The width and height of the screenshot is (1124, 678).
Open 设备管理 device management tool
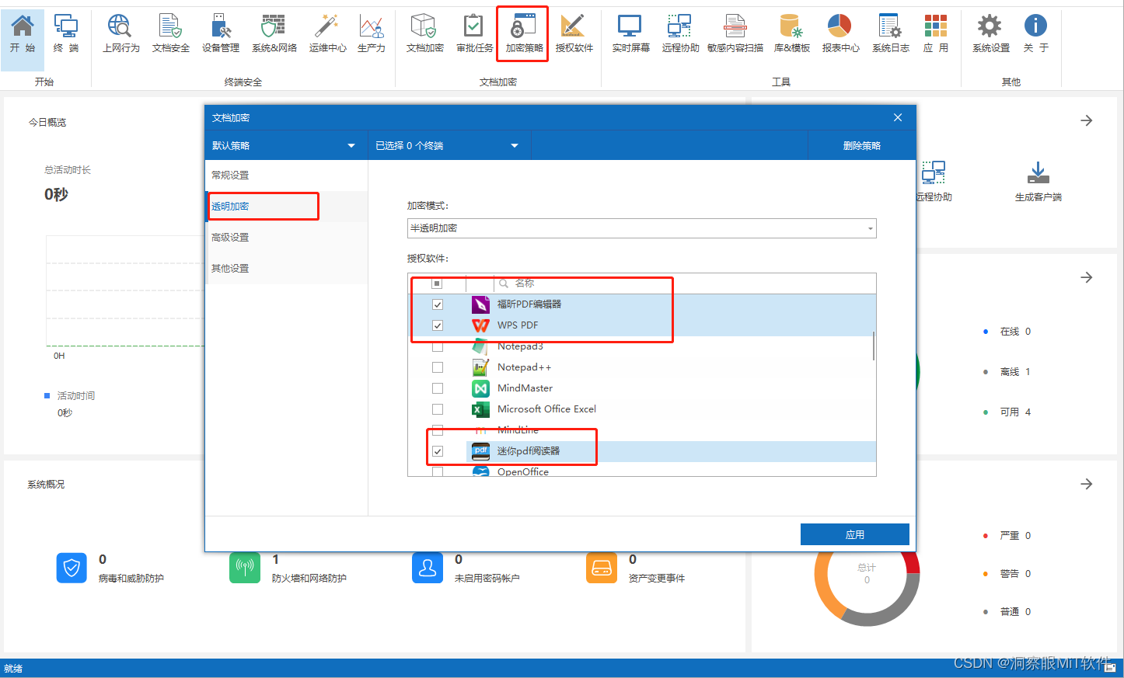pos(221,33)
